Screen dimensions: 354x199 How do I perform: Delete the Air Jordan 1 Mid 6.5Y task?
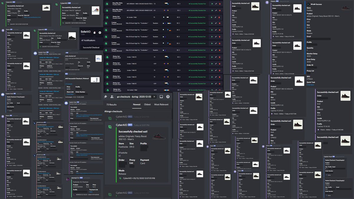point(219,90)
